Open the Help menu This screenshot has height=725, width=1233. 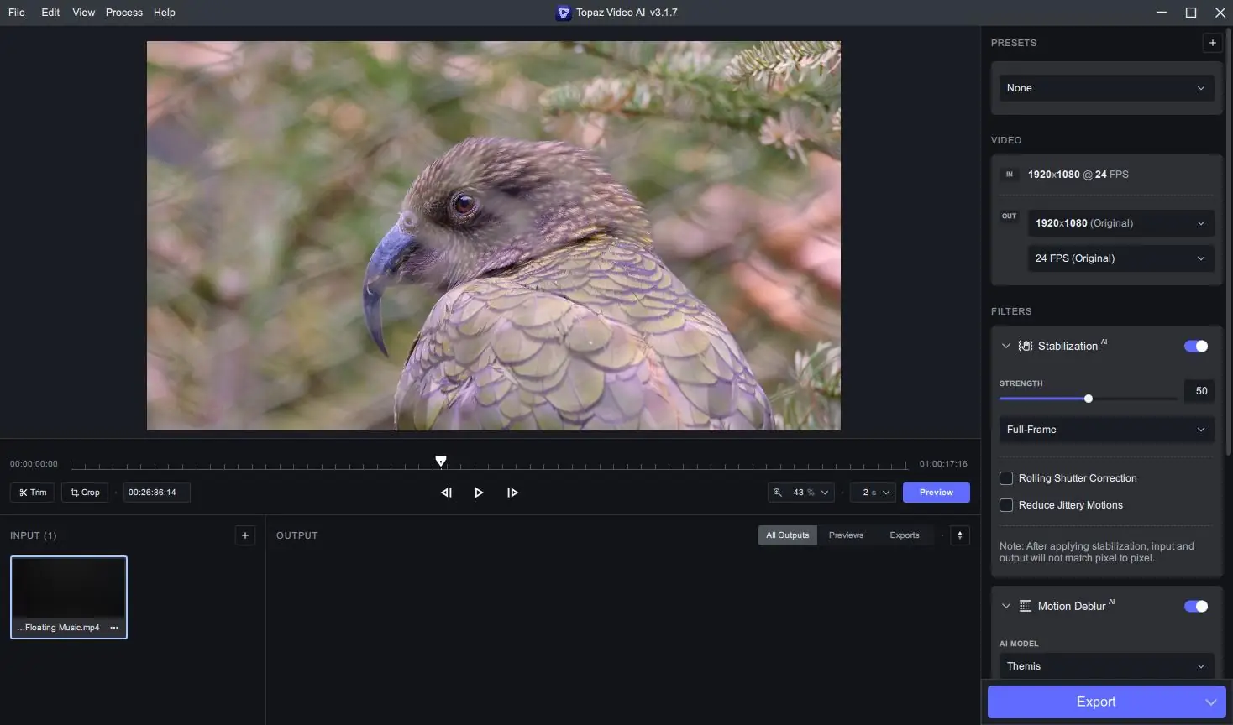165,13
